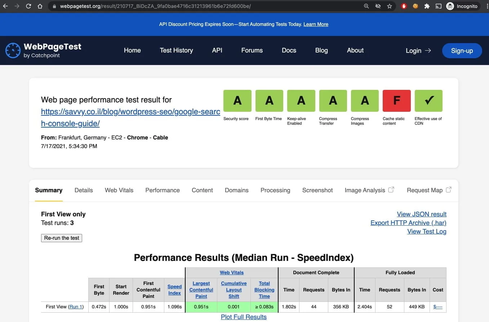Click the browser forward arrow
Image resolution: width=489 pixels, height=322 pixels.
coord(17,6)
